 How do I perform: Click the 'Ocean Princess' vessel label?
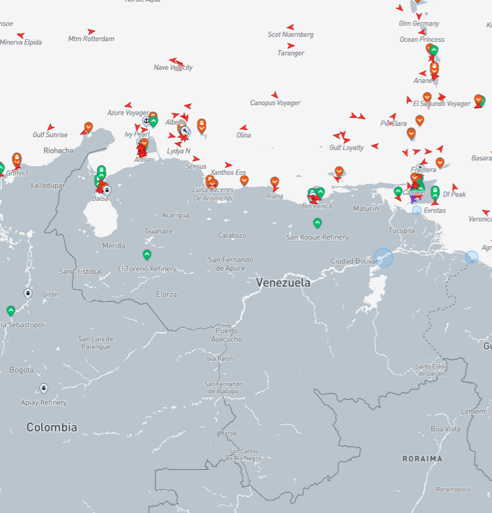422,39
